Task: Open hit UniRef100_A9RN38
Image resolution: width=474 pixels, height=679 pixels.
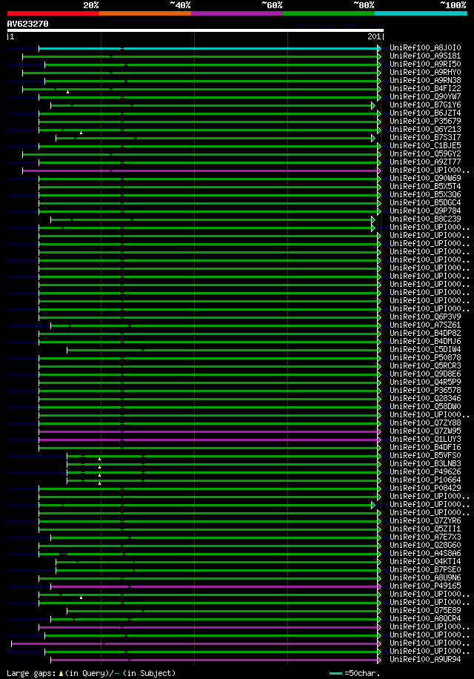Action: click(x=425, y=80)
